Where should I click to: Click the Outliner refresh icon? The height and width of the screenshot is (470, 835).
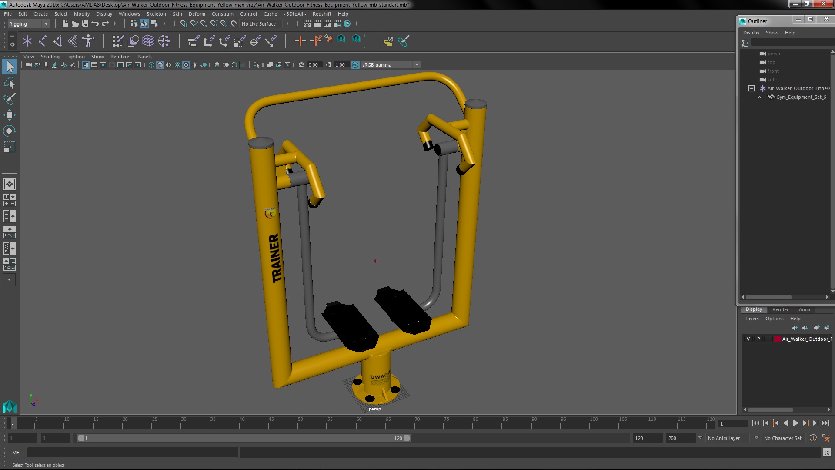[745, 43]
